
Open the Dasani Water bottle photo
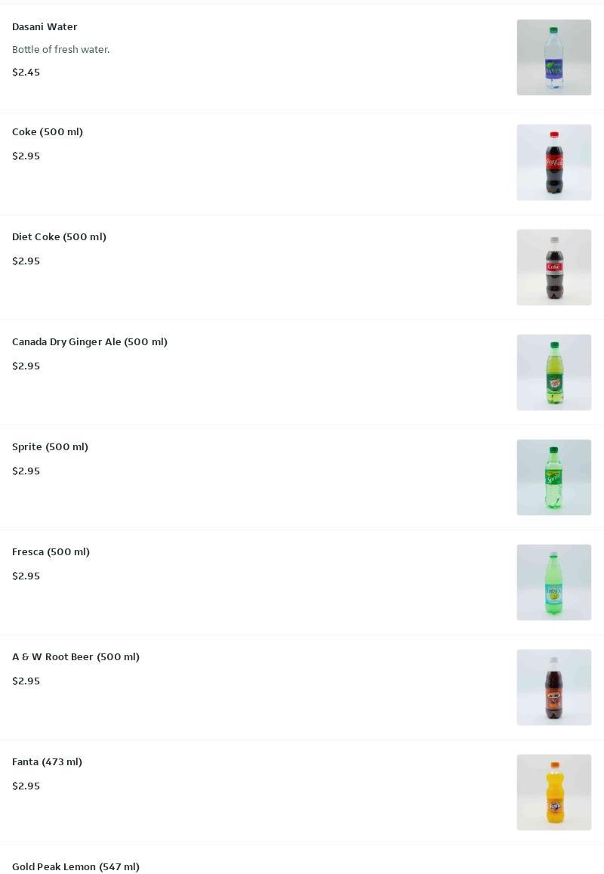[554, 57]
